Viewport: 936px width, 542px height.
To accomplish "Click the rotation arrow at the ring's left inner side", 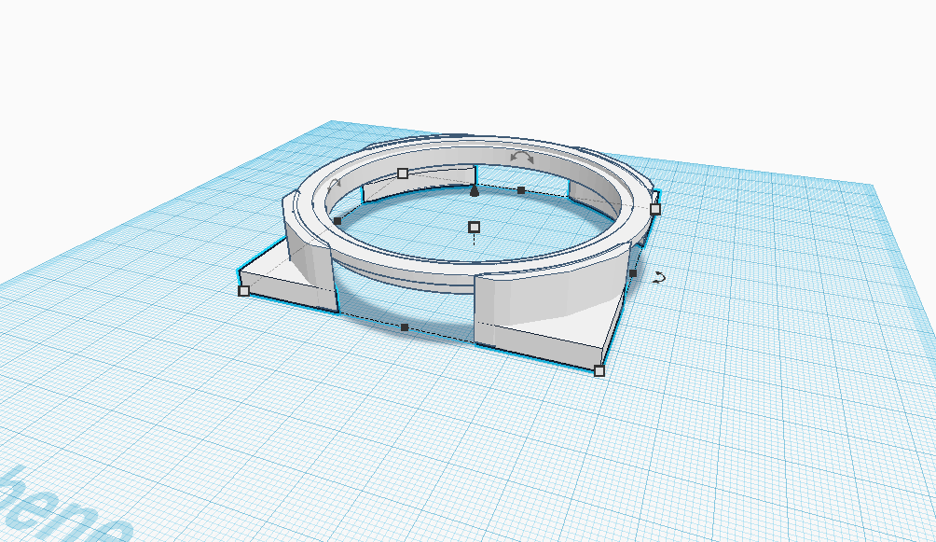I will pyautogui.click(x=335, y=184).
